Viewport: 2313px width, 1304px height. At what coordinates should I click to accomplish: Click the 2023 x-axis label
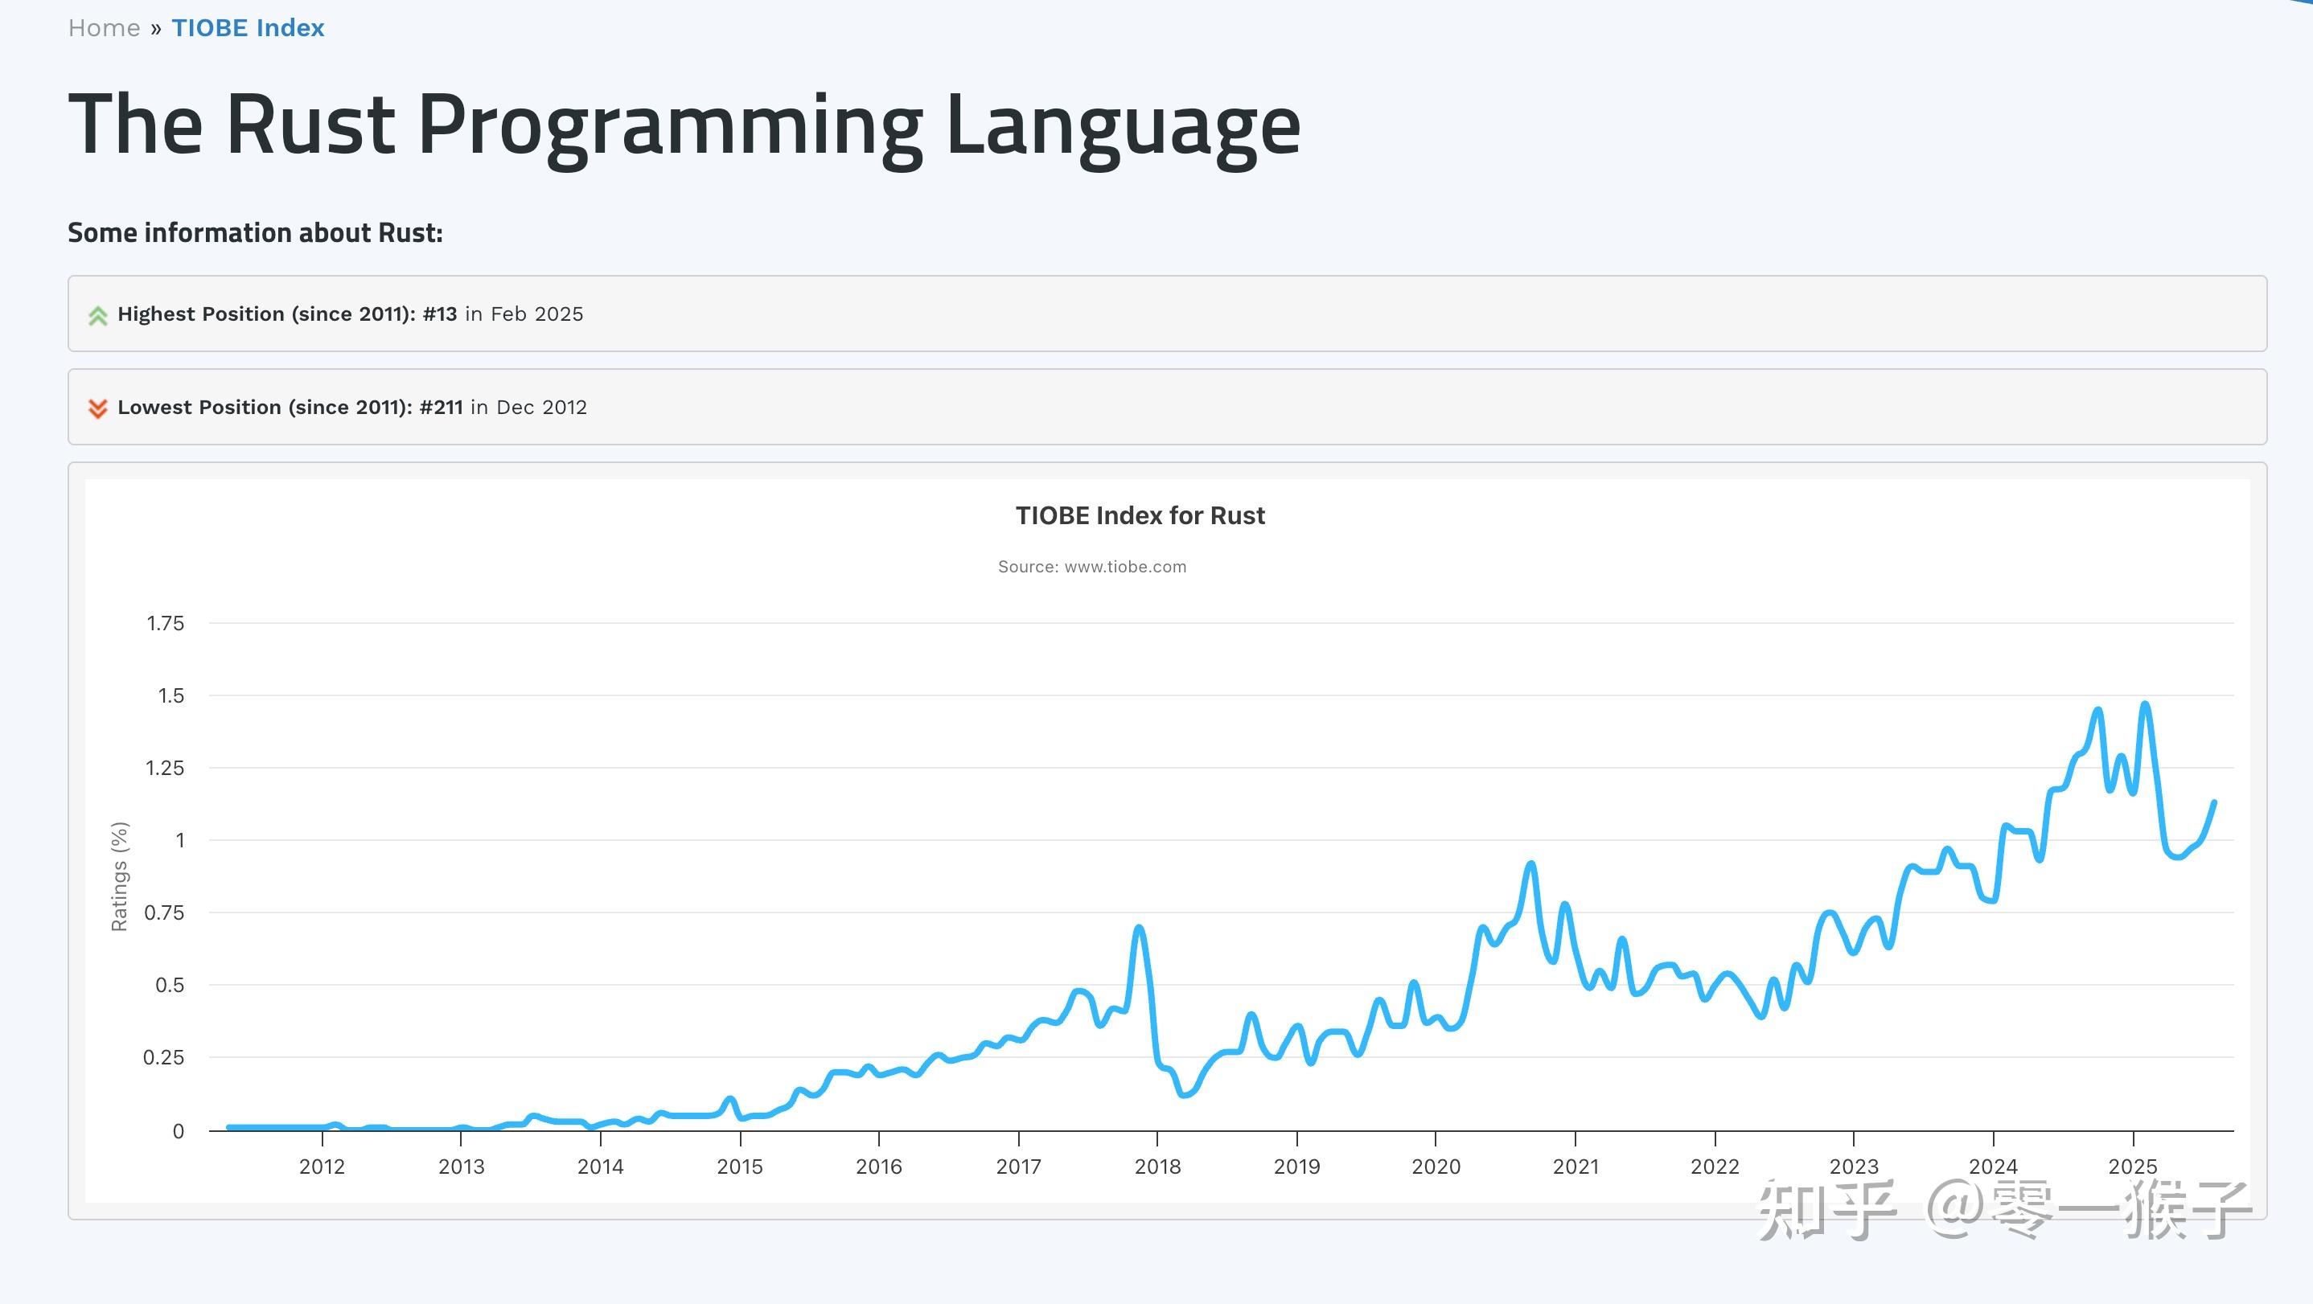click(x=1854, y=1167)
